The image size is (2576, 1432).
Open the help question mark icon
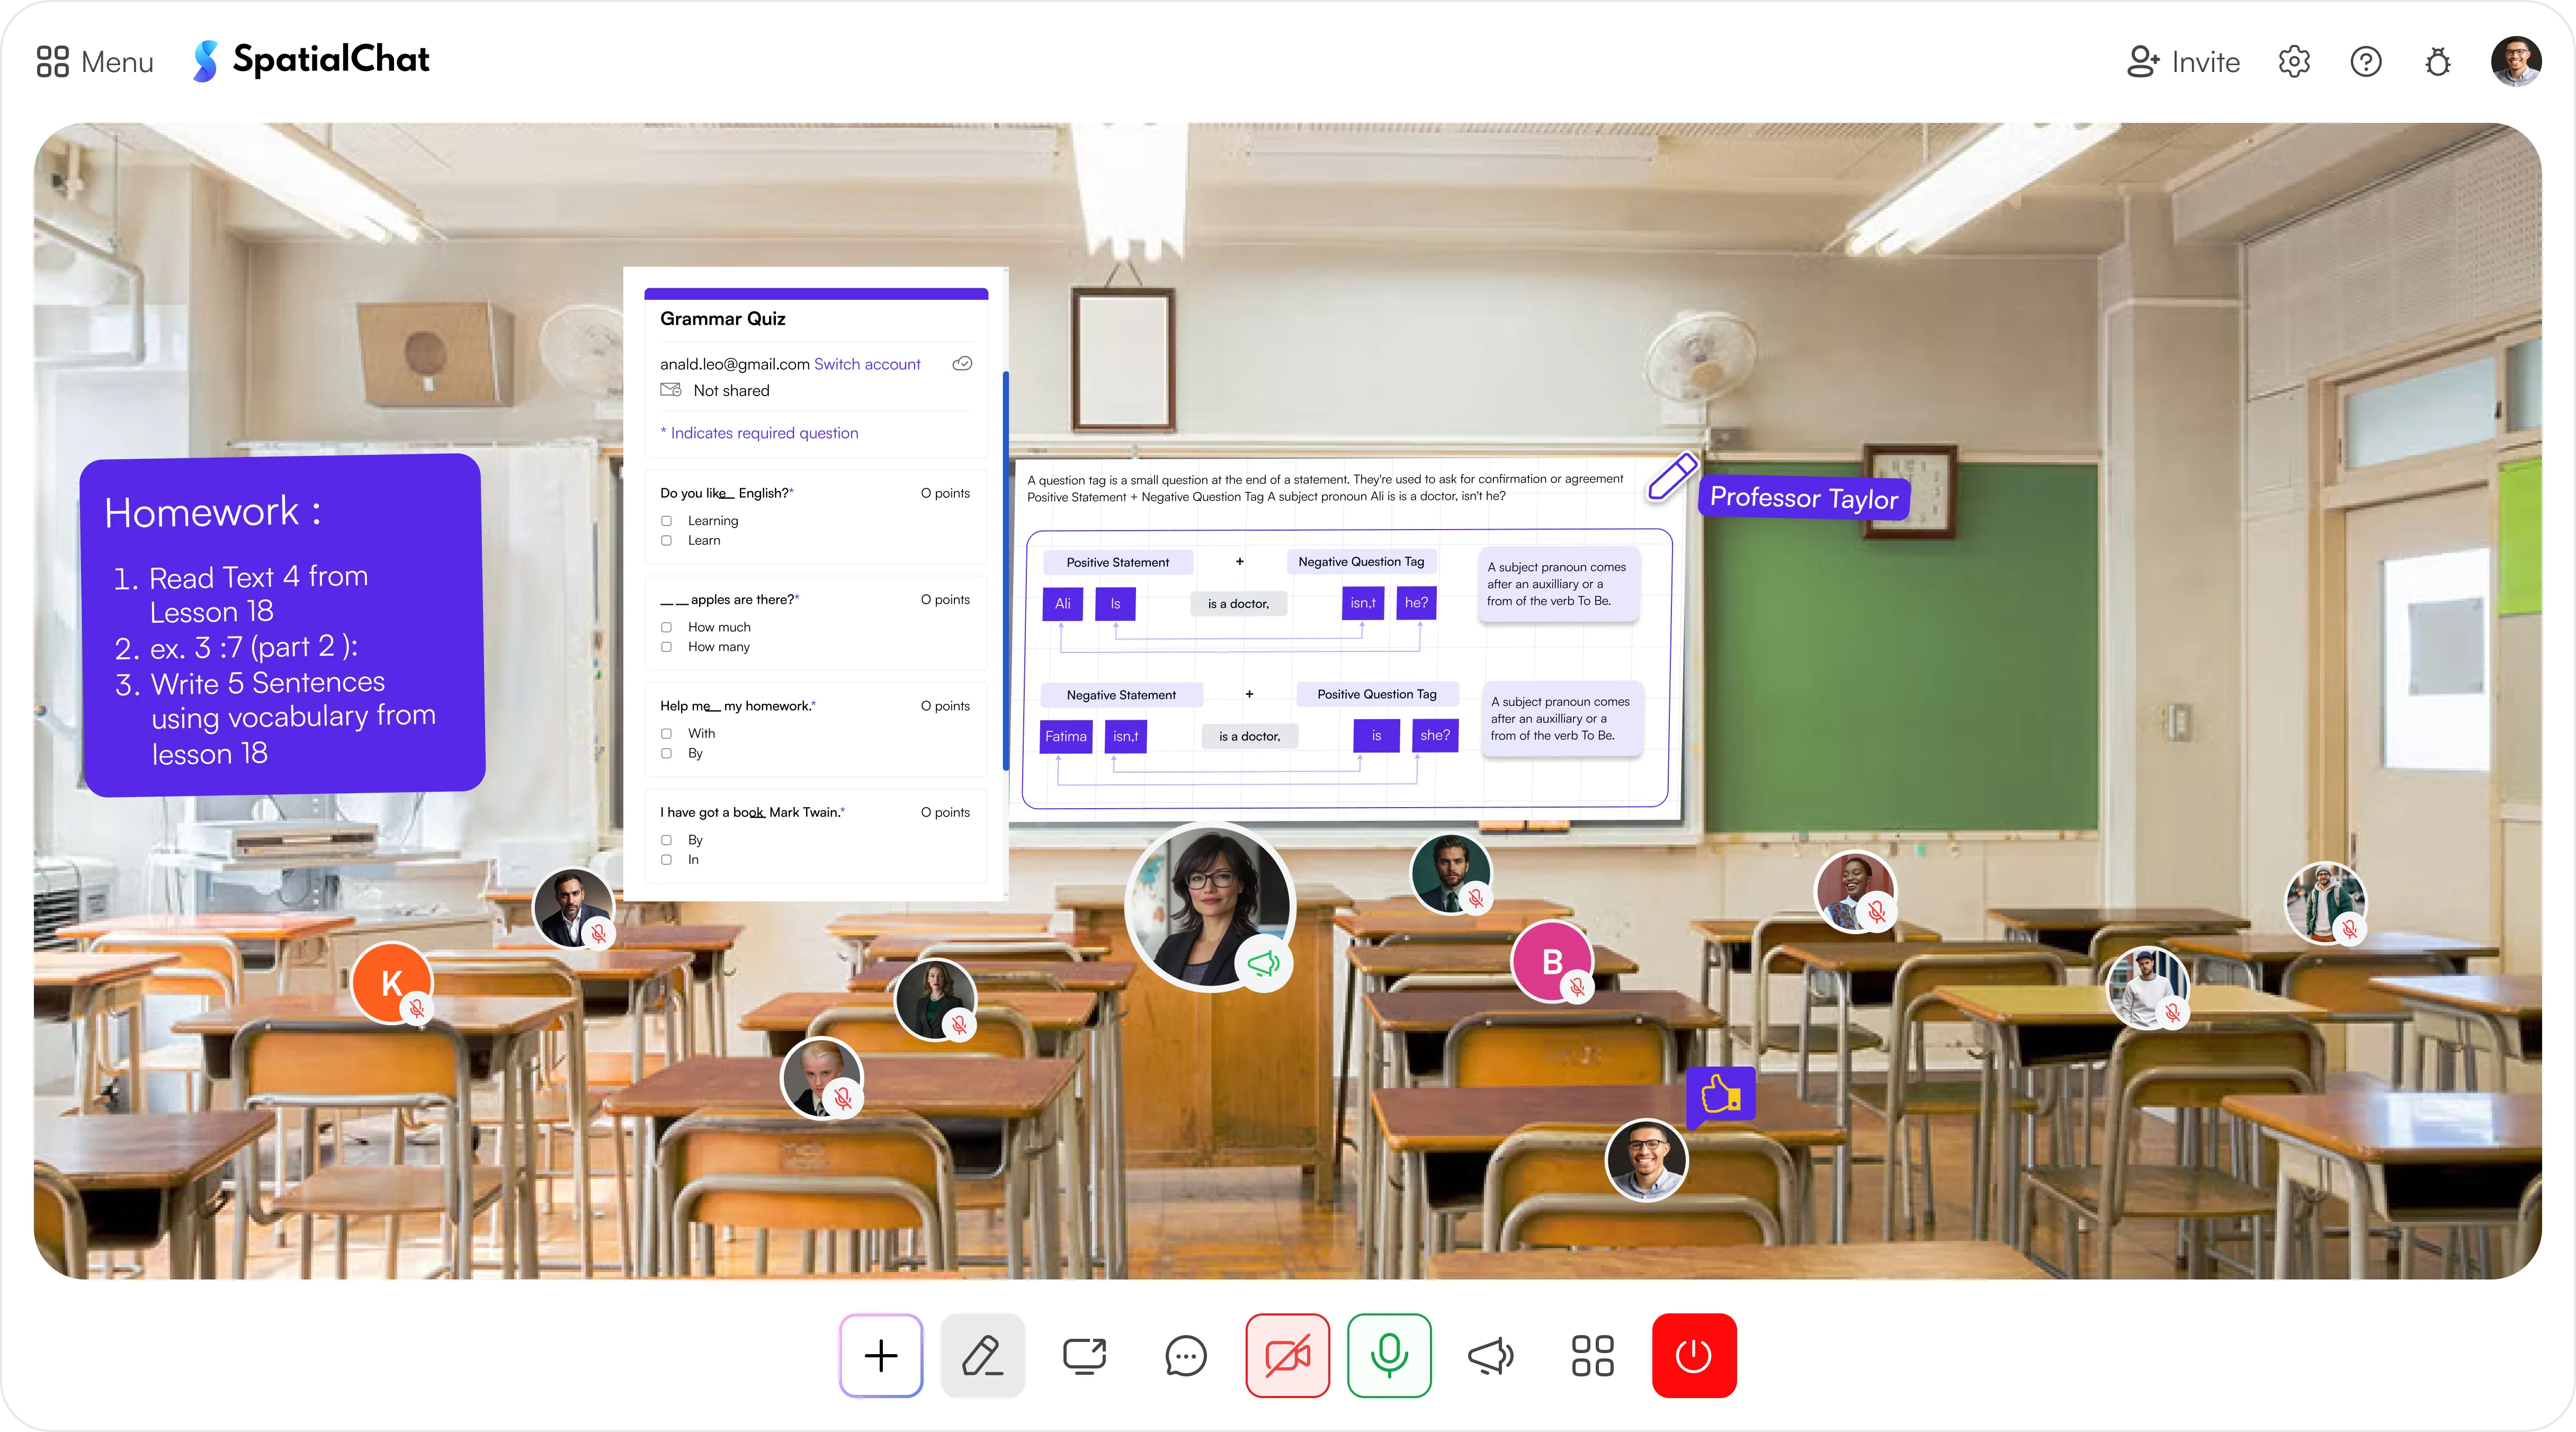pos(2366,62)
